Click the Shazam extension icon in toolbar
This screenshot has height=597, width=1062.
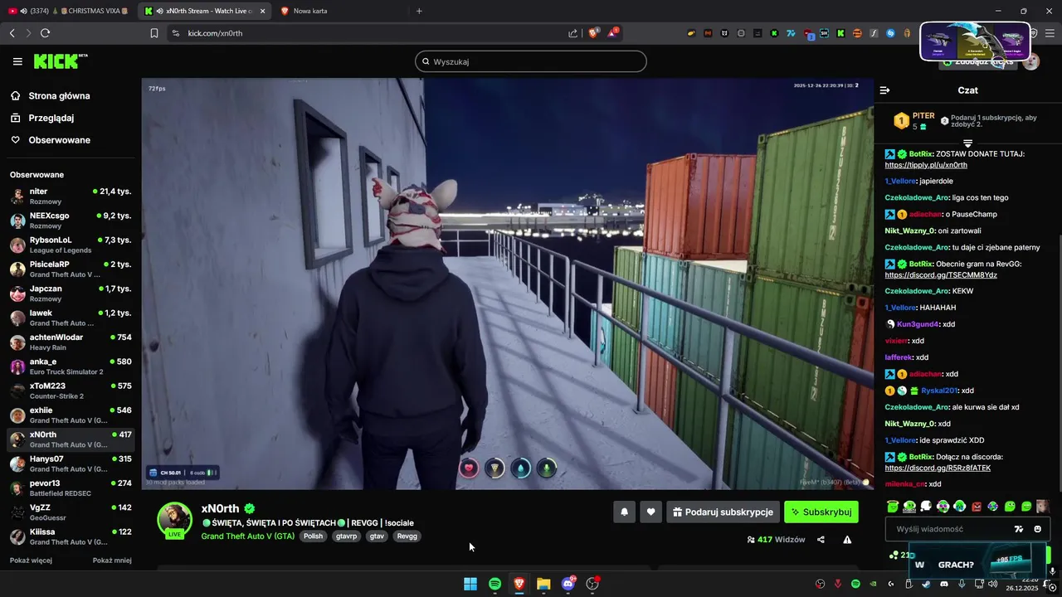point(890,33)
